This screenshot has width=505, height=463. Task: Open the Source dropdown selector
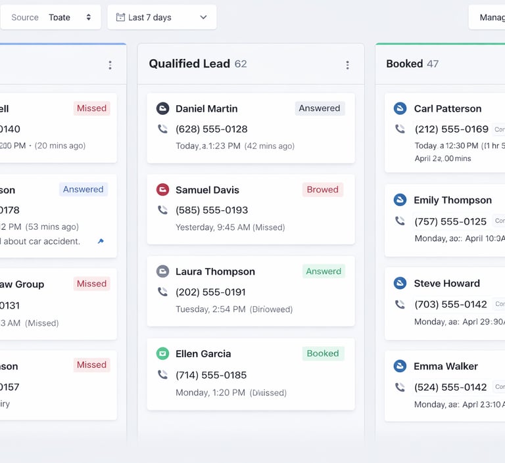[51, 17]
